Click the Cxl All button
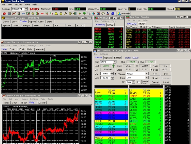 166,82
